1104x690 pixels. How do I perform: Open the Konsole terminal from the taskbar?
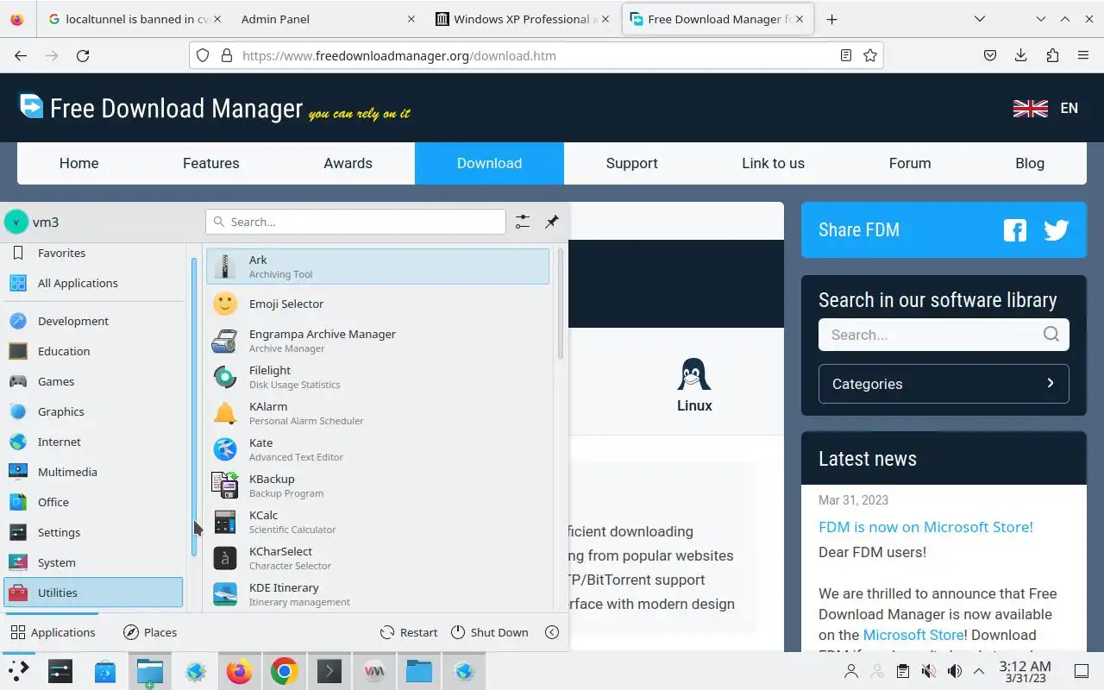[329, 671]
